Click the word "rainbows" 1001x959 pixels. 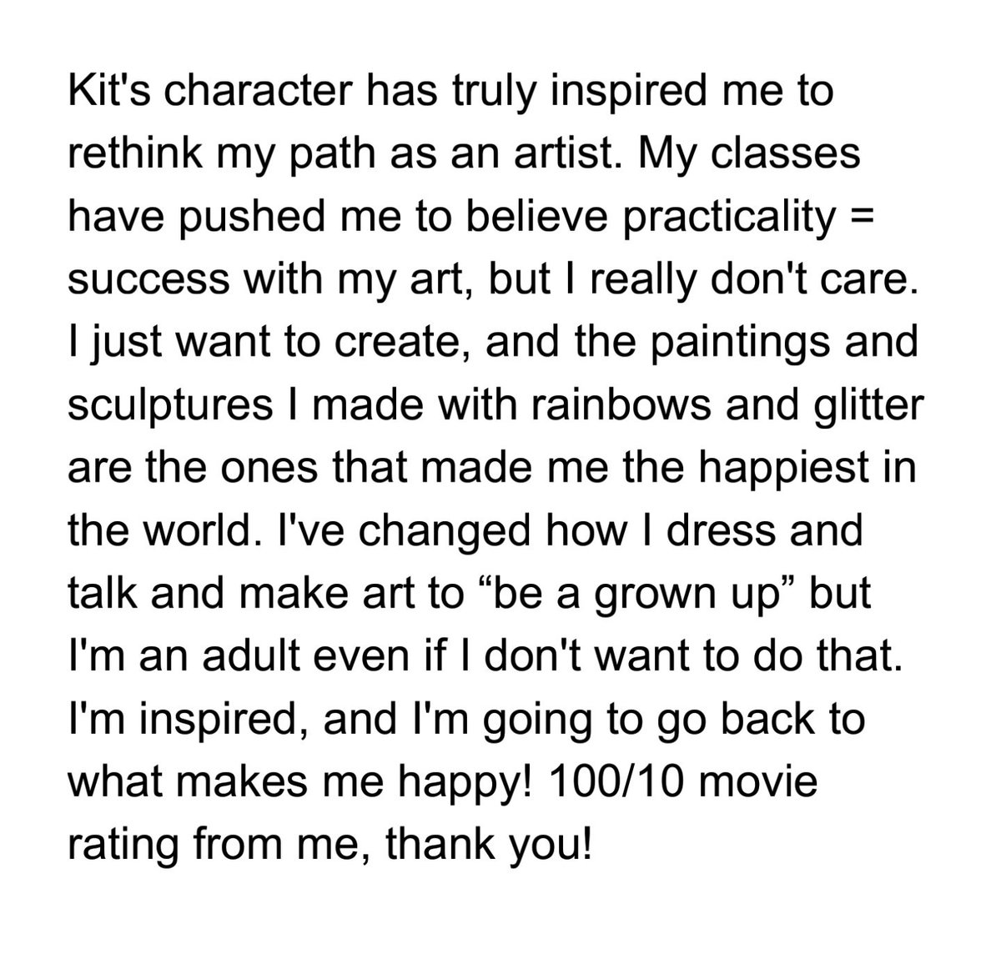[x=595, y=406]
